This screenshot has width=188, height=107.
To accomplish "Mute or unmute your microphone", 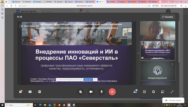I will 102,92.
